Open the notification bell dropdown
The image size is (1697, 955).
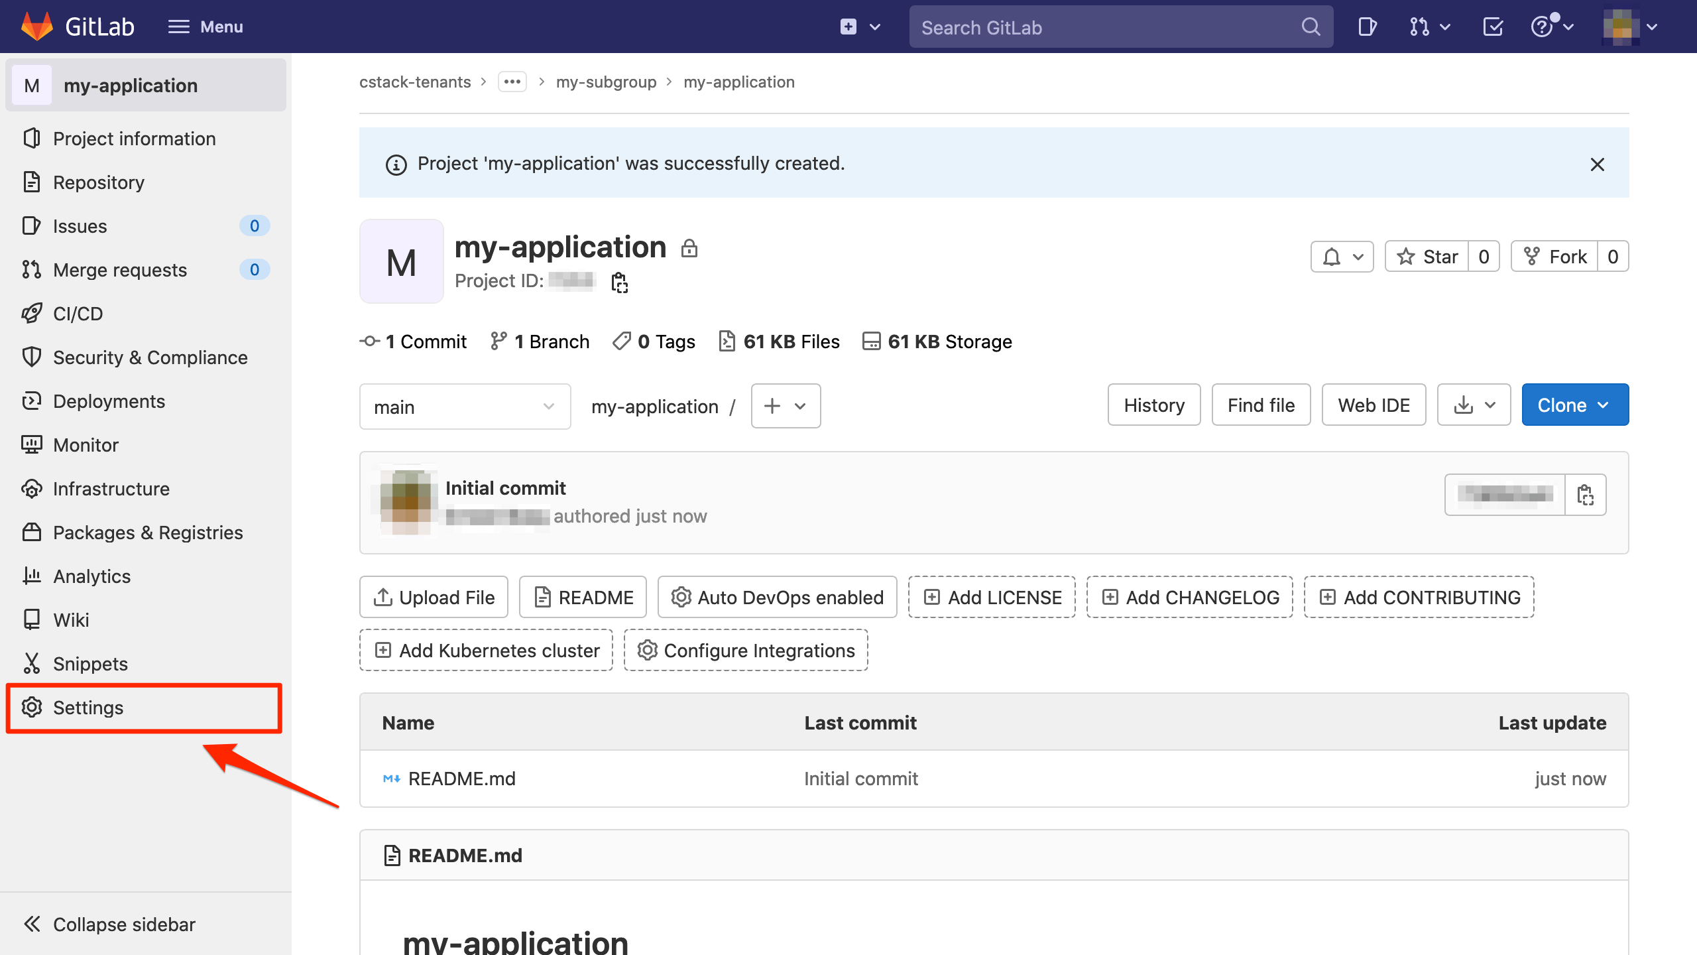tap(1342, 257)
